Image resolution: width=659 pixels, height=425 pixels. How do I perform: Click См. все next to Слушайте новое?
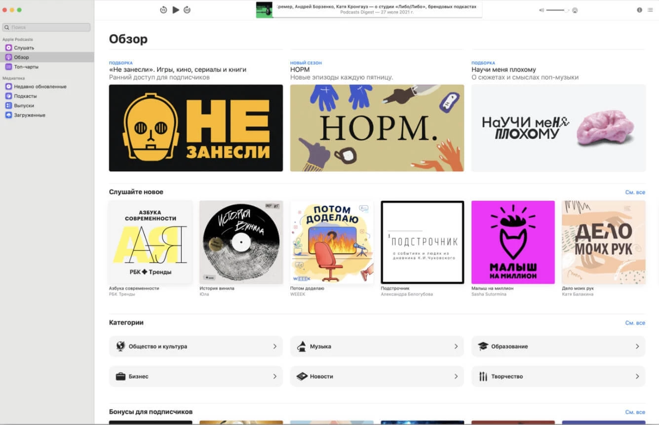pyautogui.click(x=635, y=193)
